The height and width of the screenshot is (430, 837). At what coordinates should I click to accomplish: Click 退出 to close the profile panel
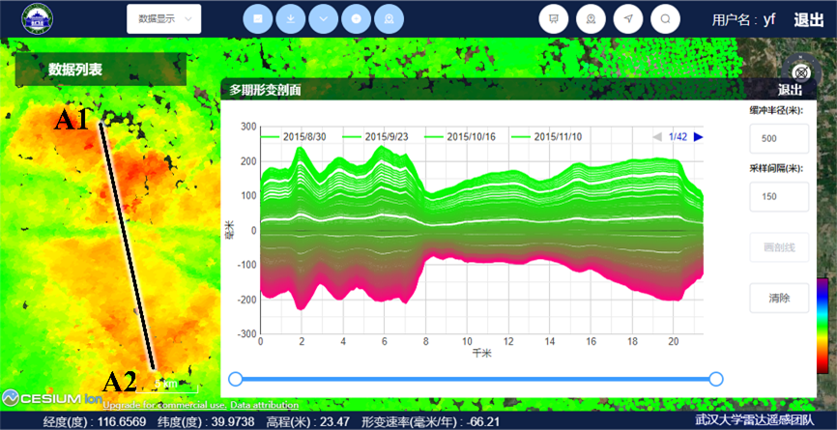coord(790,90)
